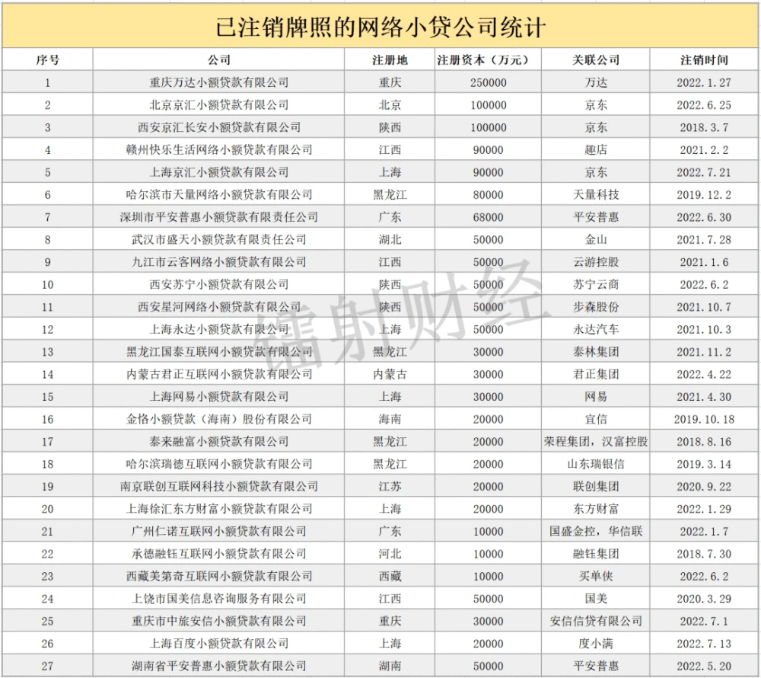Click cell 哈尔滨市天量网络小额贷款有限公司

[x=219, y=195]
